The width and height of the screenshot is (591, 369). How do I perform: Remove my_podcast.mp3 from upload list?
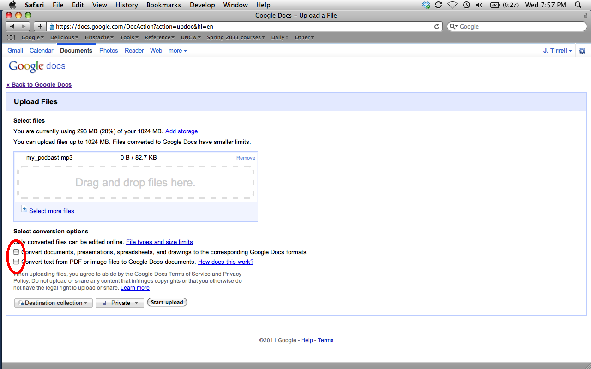(x=246, y=158)
